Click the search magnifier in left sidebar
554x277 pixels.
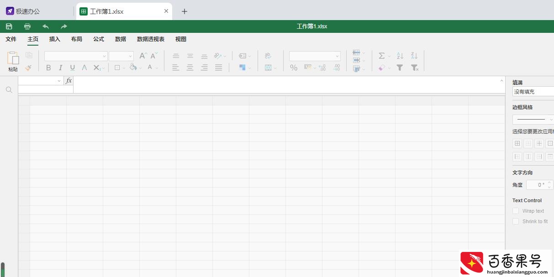coord(9,90)
